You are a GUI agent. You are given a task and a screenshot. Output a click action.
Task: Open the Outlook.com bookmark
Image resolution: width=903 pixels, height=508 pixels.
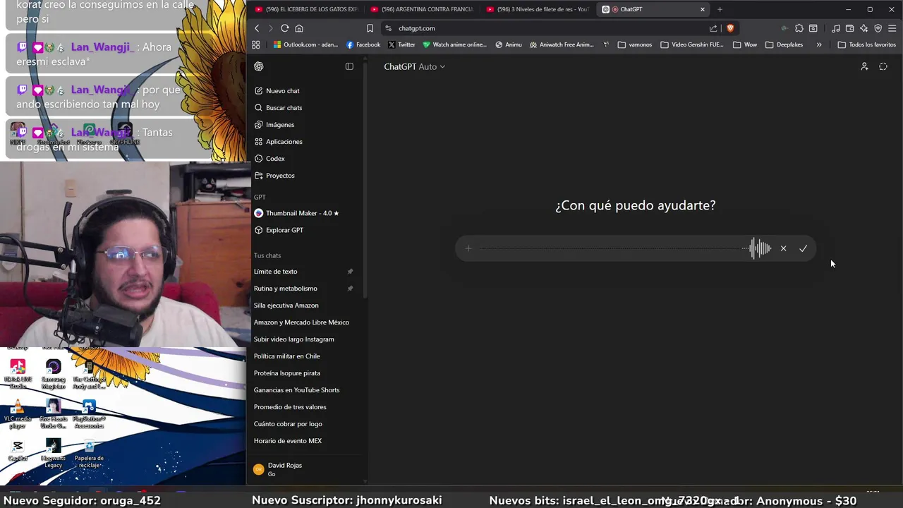point(305,44)
